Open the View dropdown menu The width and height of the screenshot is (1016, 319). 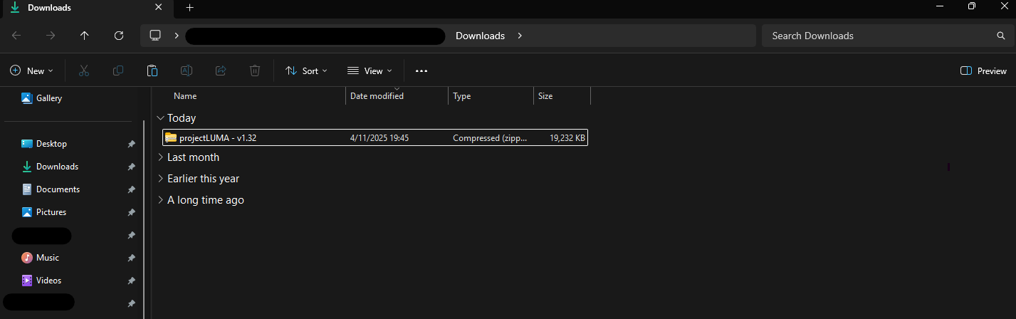pyautogui.click(x=370, y=70)
